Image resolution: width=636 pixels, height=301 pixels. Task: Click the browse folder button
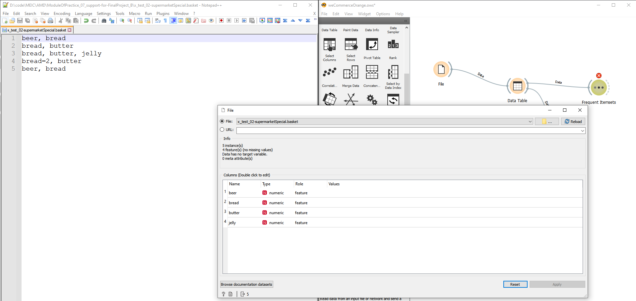coord(547,122)
